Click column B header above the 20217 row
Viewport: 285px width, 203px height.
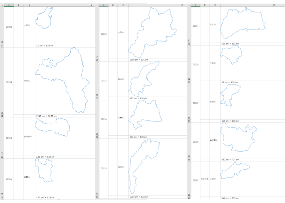point(205,5)
